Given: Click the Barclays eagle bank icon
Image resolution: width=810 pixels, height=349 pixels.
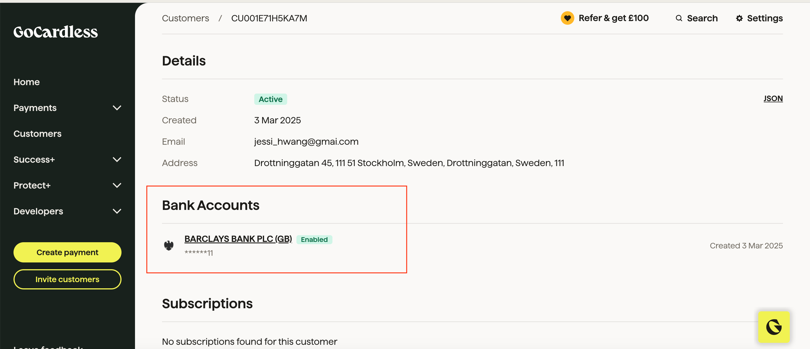Looking at the screenshot, I should click(169, 245).
